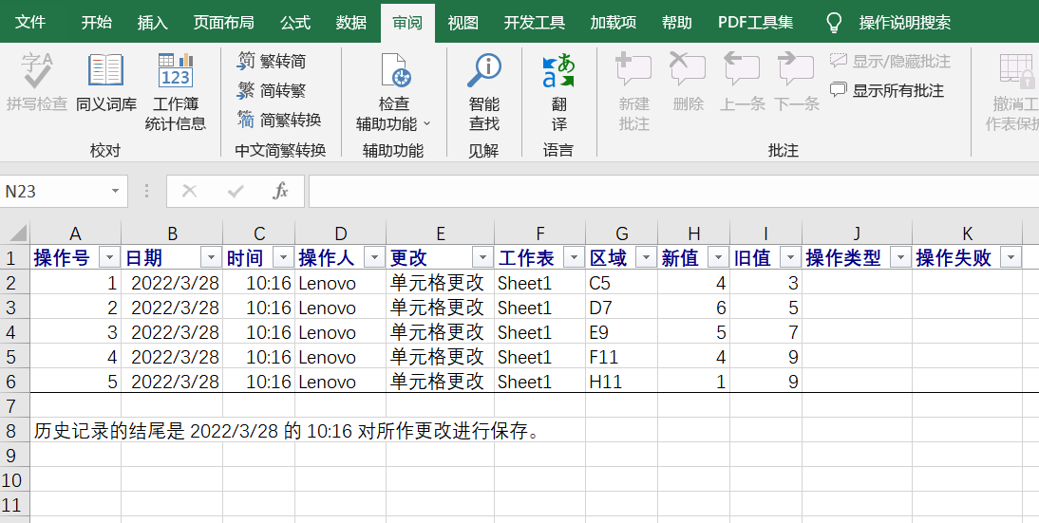Select cell G3 containing D7

621,308
